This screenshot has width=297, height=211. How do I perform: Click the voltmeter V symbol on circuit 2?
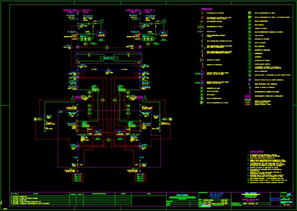click(x=164, y=21)
